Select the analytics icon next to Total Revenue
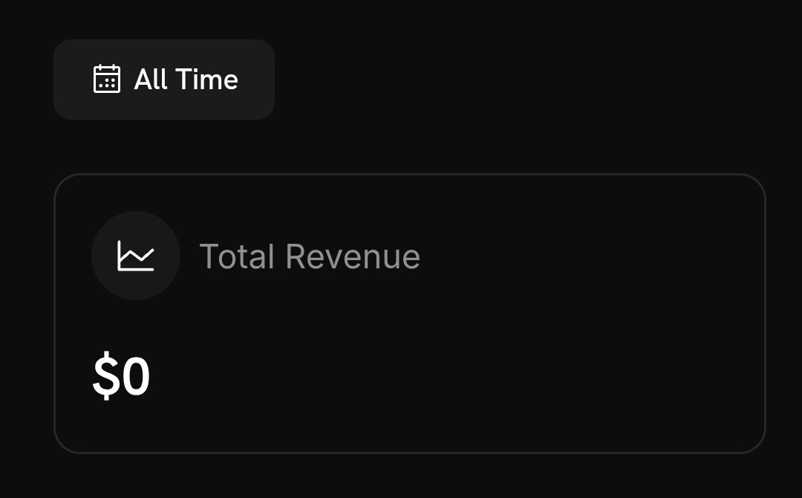 click(136, 256)
